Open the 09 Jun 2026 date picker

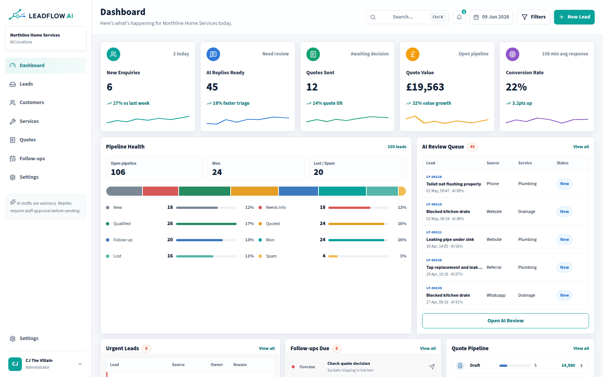[491, 17]
